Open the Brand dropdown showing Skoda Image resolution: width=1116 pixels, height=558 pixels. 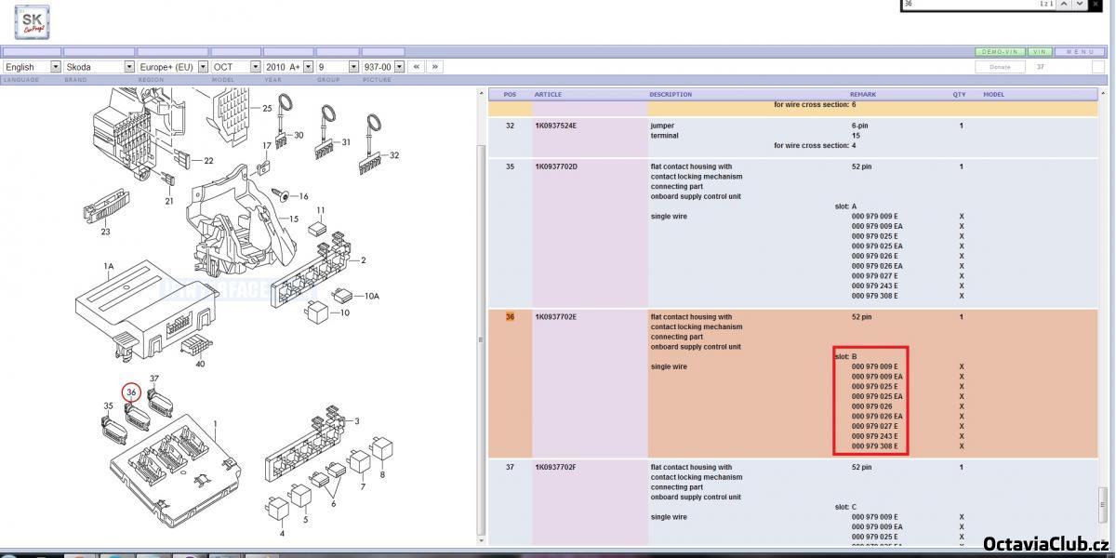99,67
